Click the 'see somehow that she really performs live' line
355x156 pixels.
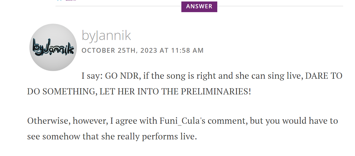(112, 136)
